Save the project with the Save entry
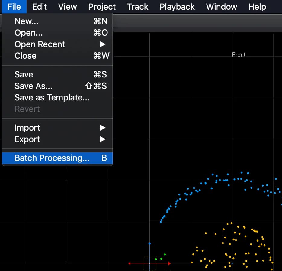This screenshot has height=271, width=282. tap(24, 74)
